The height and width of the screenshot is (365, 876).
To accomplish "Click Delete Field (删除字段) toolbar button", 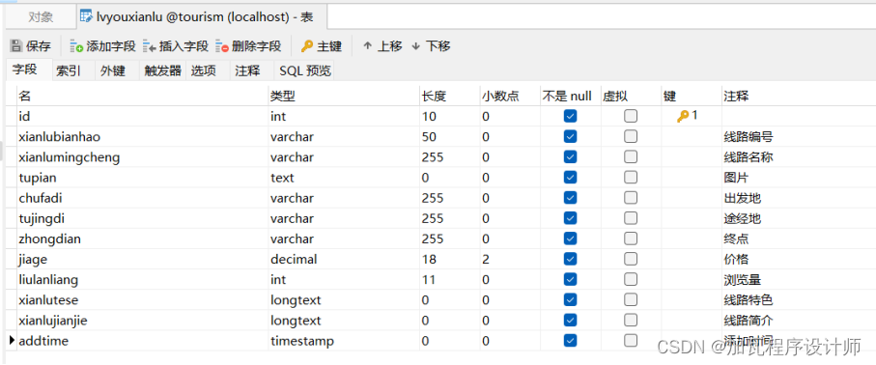I will (248, 45).
